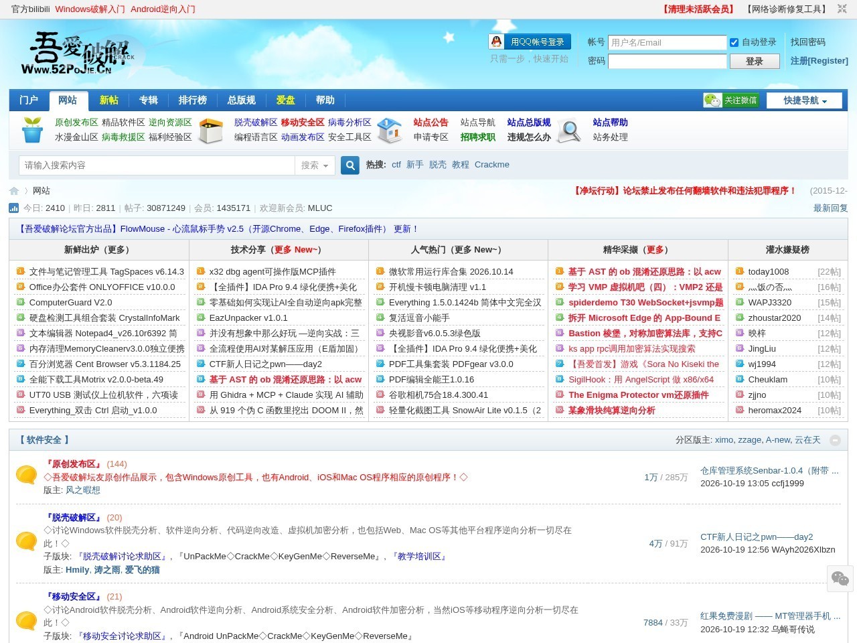This screenshot has width=857, height=643.
Task: Open thread ComputerGuard V2.0
Action: tap(71, 302)
